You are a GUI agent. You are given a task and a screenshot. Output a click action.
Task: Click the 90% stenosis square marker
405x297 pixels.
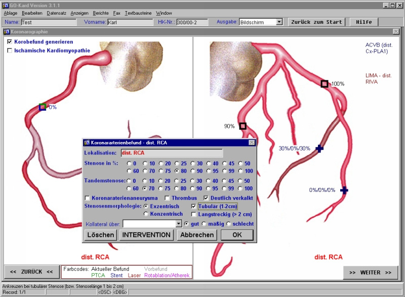[242, 126]
